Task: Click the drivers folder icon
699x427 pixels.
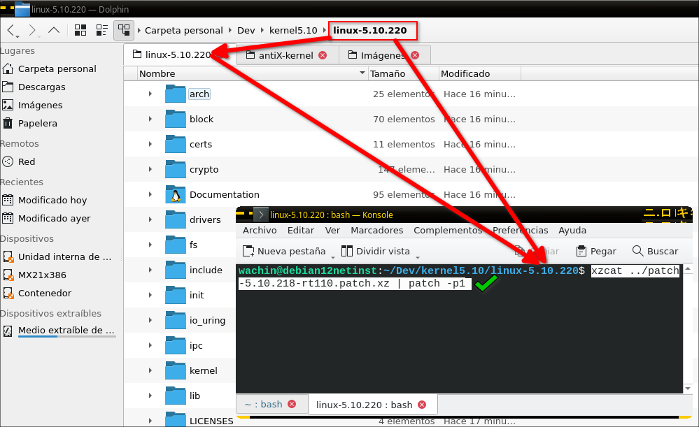Action: tap(175, 219)
